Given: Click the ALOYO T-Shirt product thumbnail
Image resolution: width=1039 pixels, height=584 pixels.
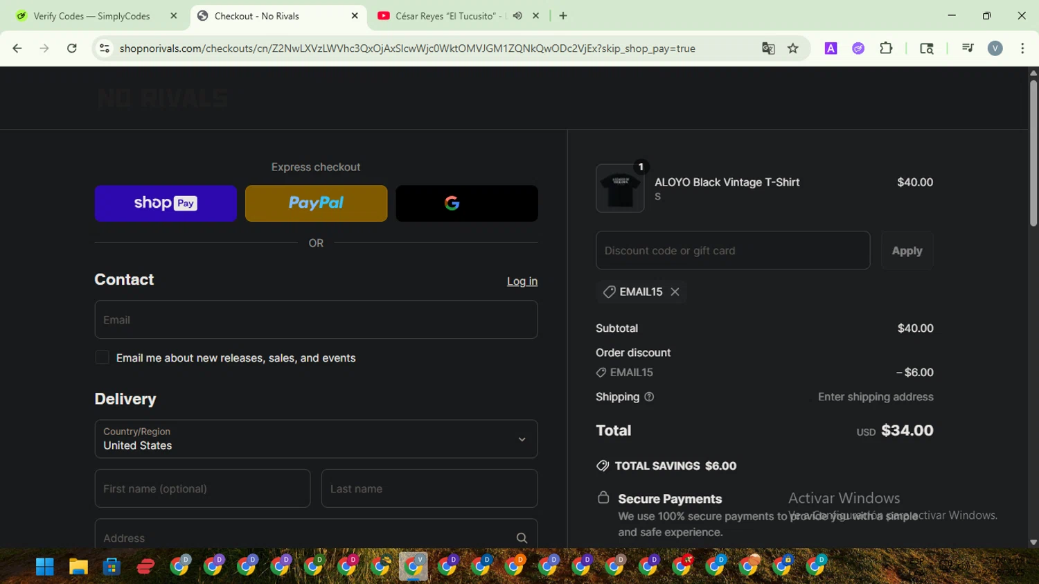Looking at the screenshot, I should [x=620, y=188].
